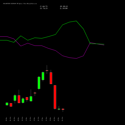This screenshot has height=125, width=125.
Task: Click the small red candle above 15 Dec
Action: click(35, 93)
